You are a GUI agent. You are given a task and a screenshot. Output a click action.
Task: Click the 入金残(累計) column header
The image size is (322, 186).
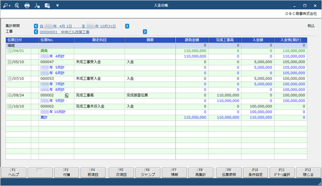(291, 40)
